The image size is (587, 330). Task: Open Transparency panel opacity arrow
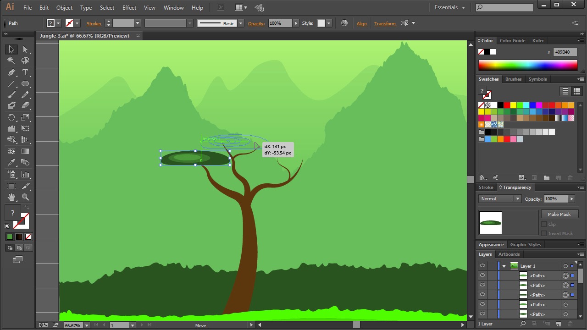[x=571, y=199]
